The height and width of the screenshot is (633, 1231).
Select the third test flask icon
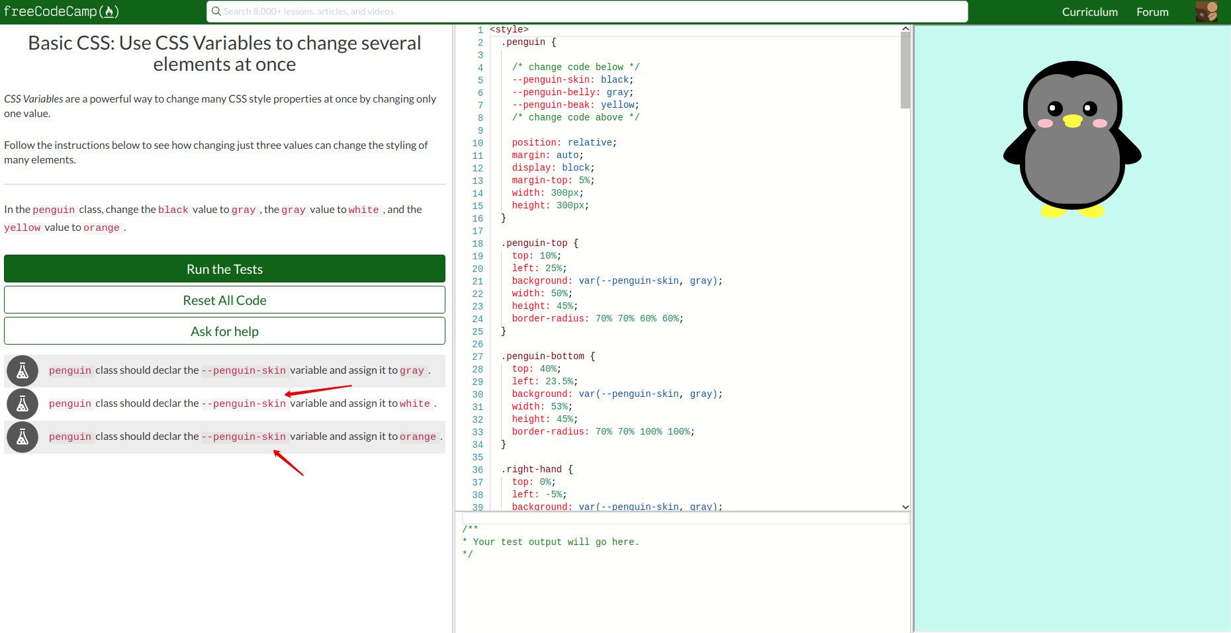point(22,437)
